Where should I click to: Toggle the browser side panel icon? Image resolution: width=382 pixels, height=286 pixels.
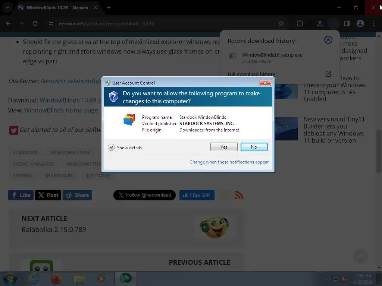pyautogui.click(x=347, y=23)
